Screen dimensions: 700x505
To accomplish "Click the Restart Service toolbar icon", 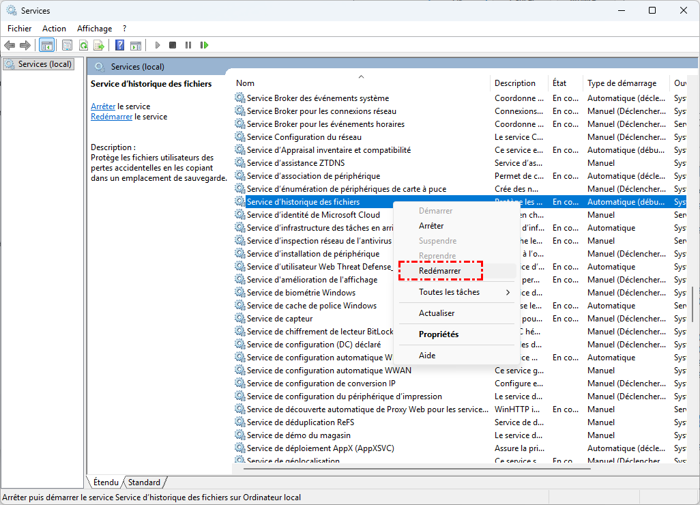I will pos(204,45).
